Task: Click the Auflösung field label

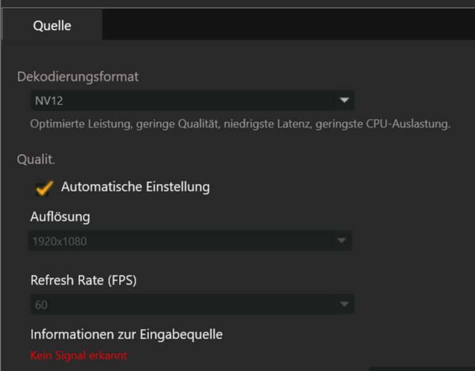Action: pyautogui.click(x=60, y=216)
